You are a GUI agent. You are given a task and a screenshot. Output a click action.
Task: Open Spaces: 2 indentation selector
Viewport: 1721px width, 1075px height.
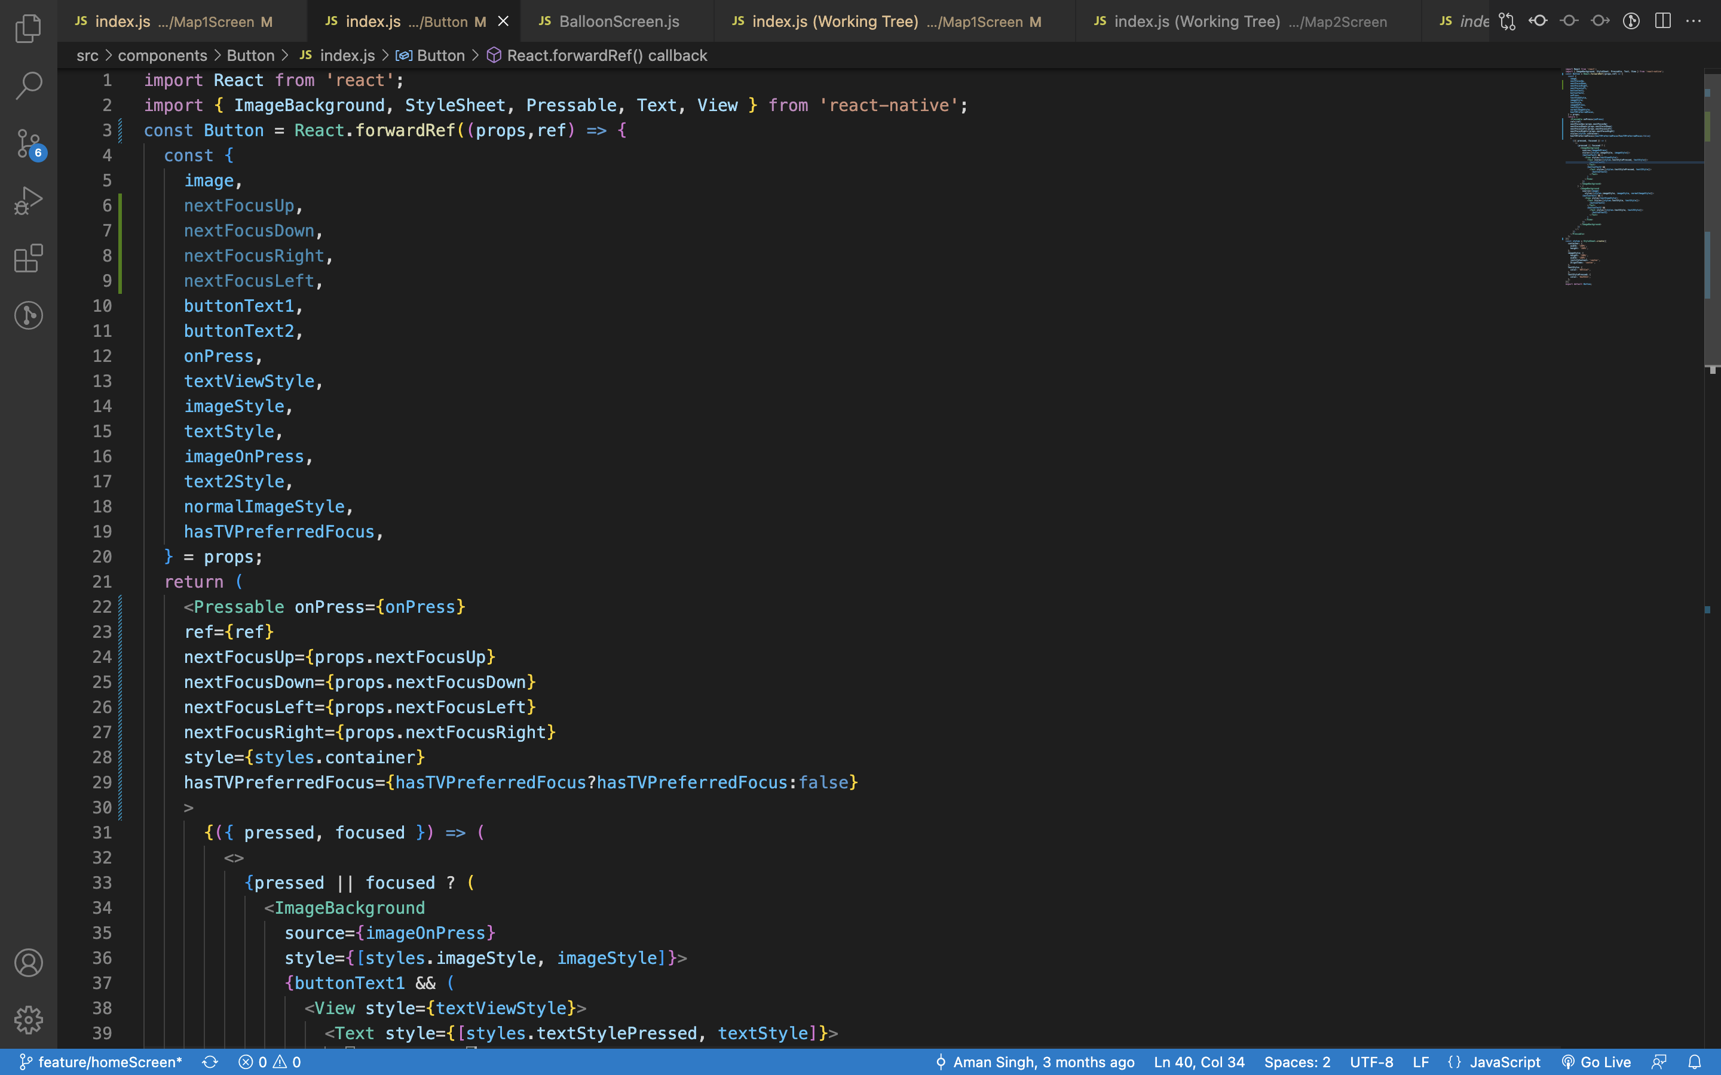pos(1297,1062)
